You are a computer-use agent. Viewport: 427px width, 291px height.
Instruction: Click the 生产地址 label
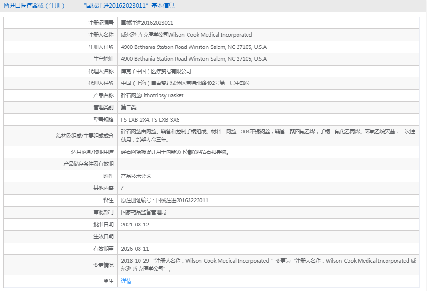[103, 59]
